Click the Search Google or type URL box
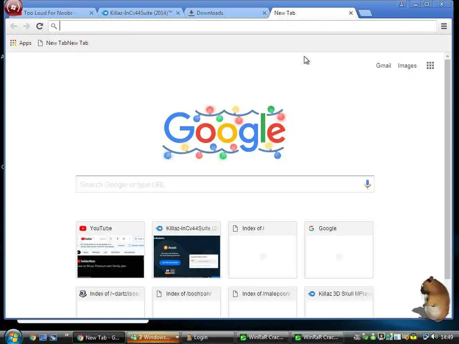This screenshot has width=459, height=344. point(225,184)
